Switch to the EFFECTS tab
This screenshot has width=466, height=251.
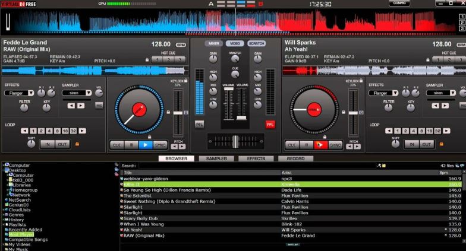(x=256, y=159)
